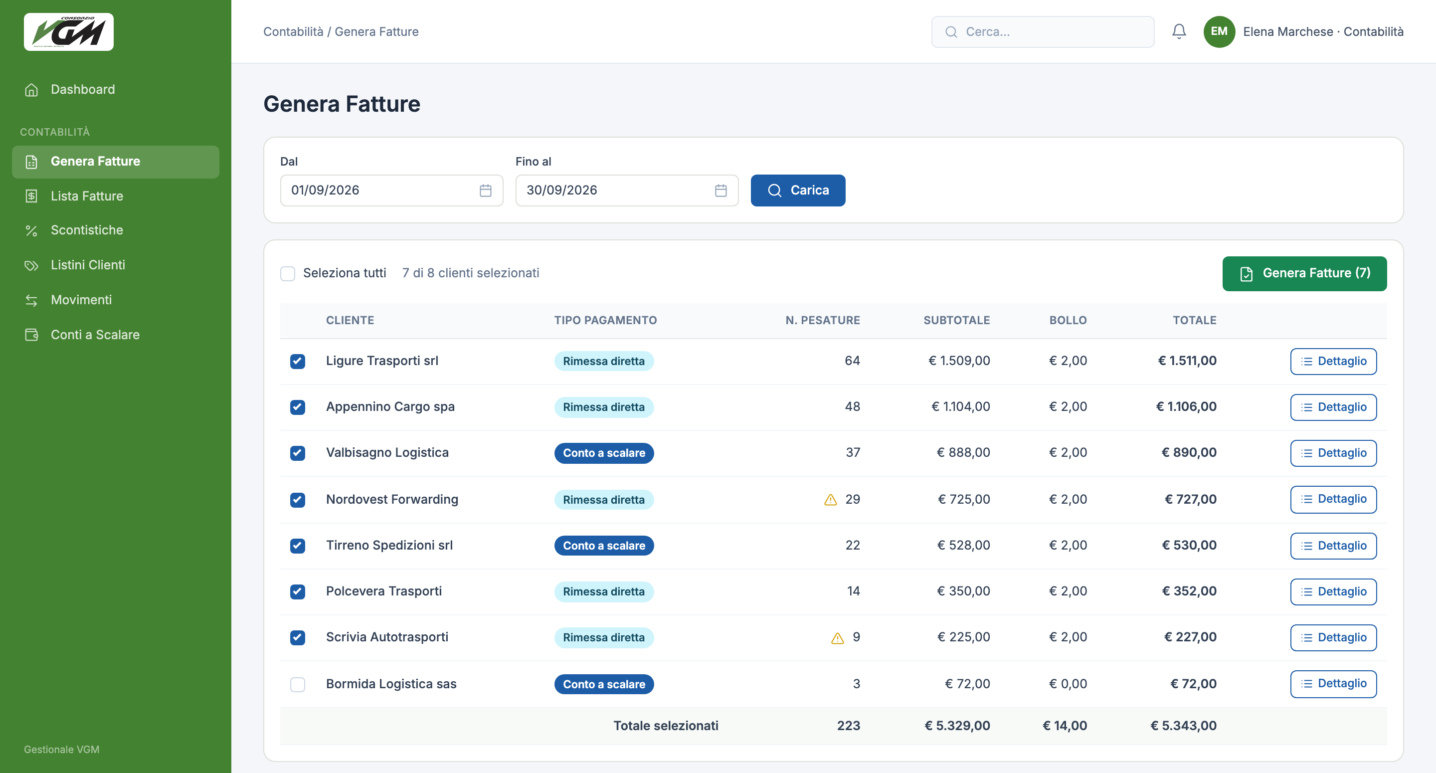The height and width of the screenshot is (773, 1436).
Task: Select the Bormida Logistica sas checkbox
Action: coord(297,684)
